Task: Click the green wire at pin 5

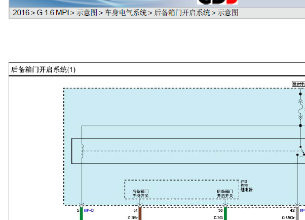Action: pos(82,213)
